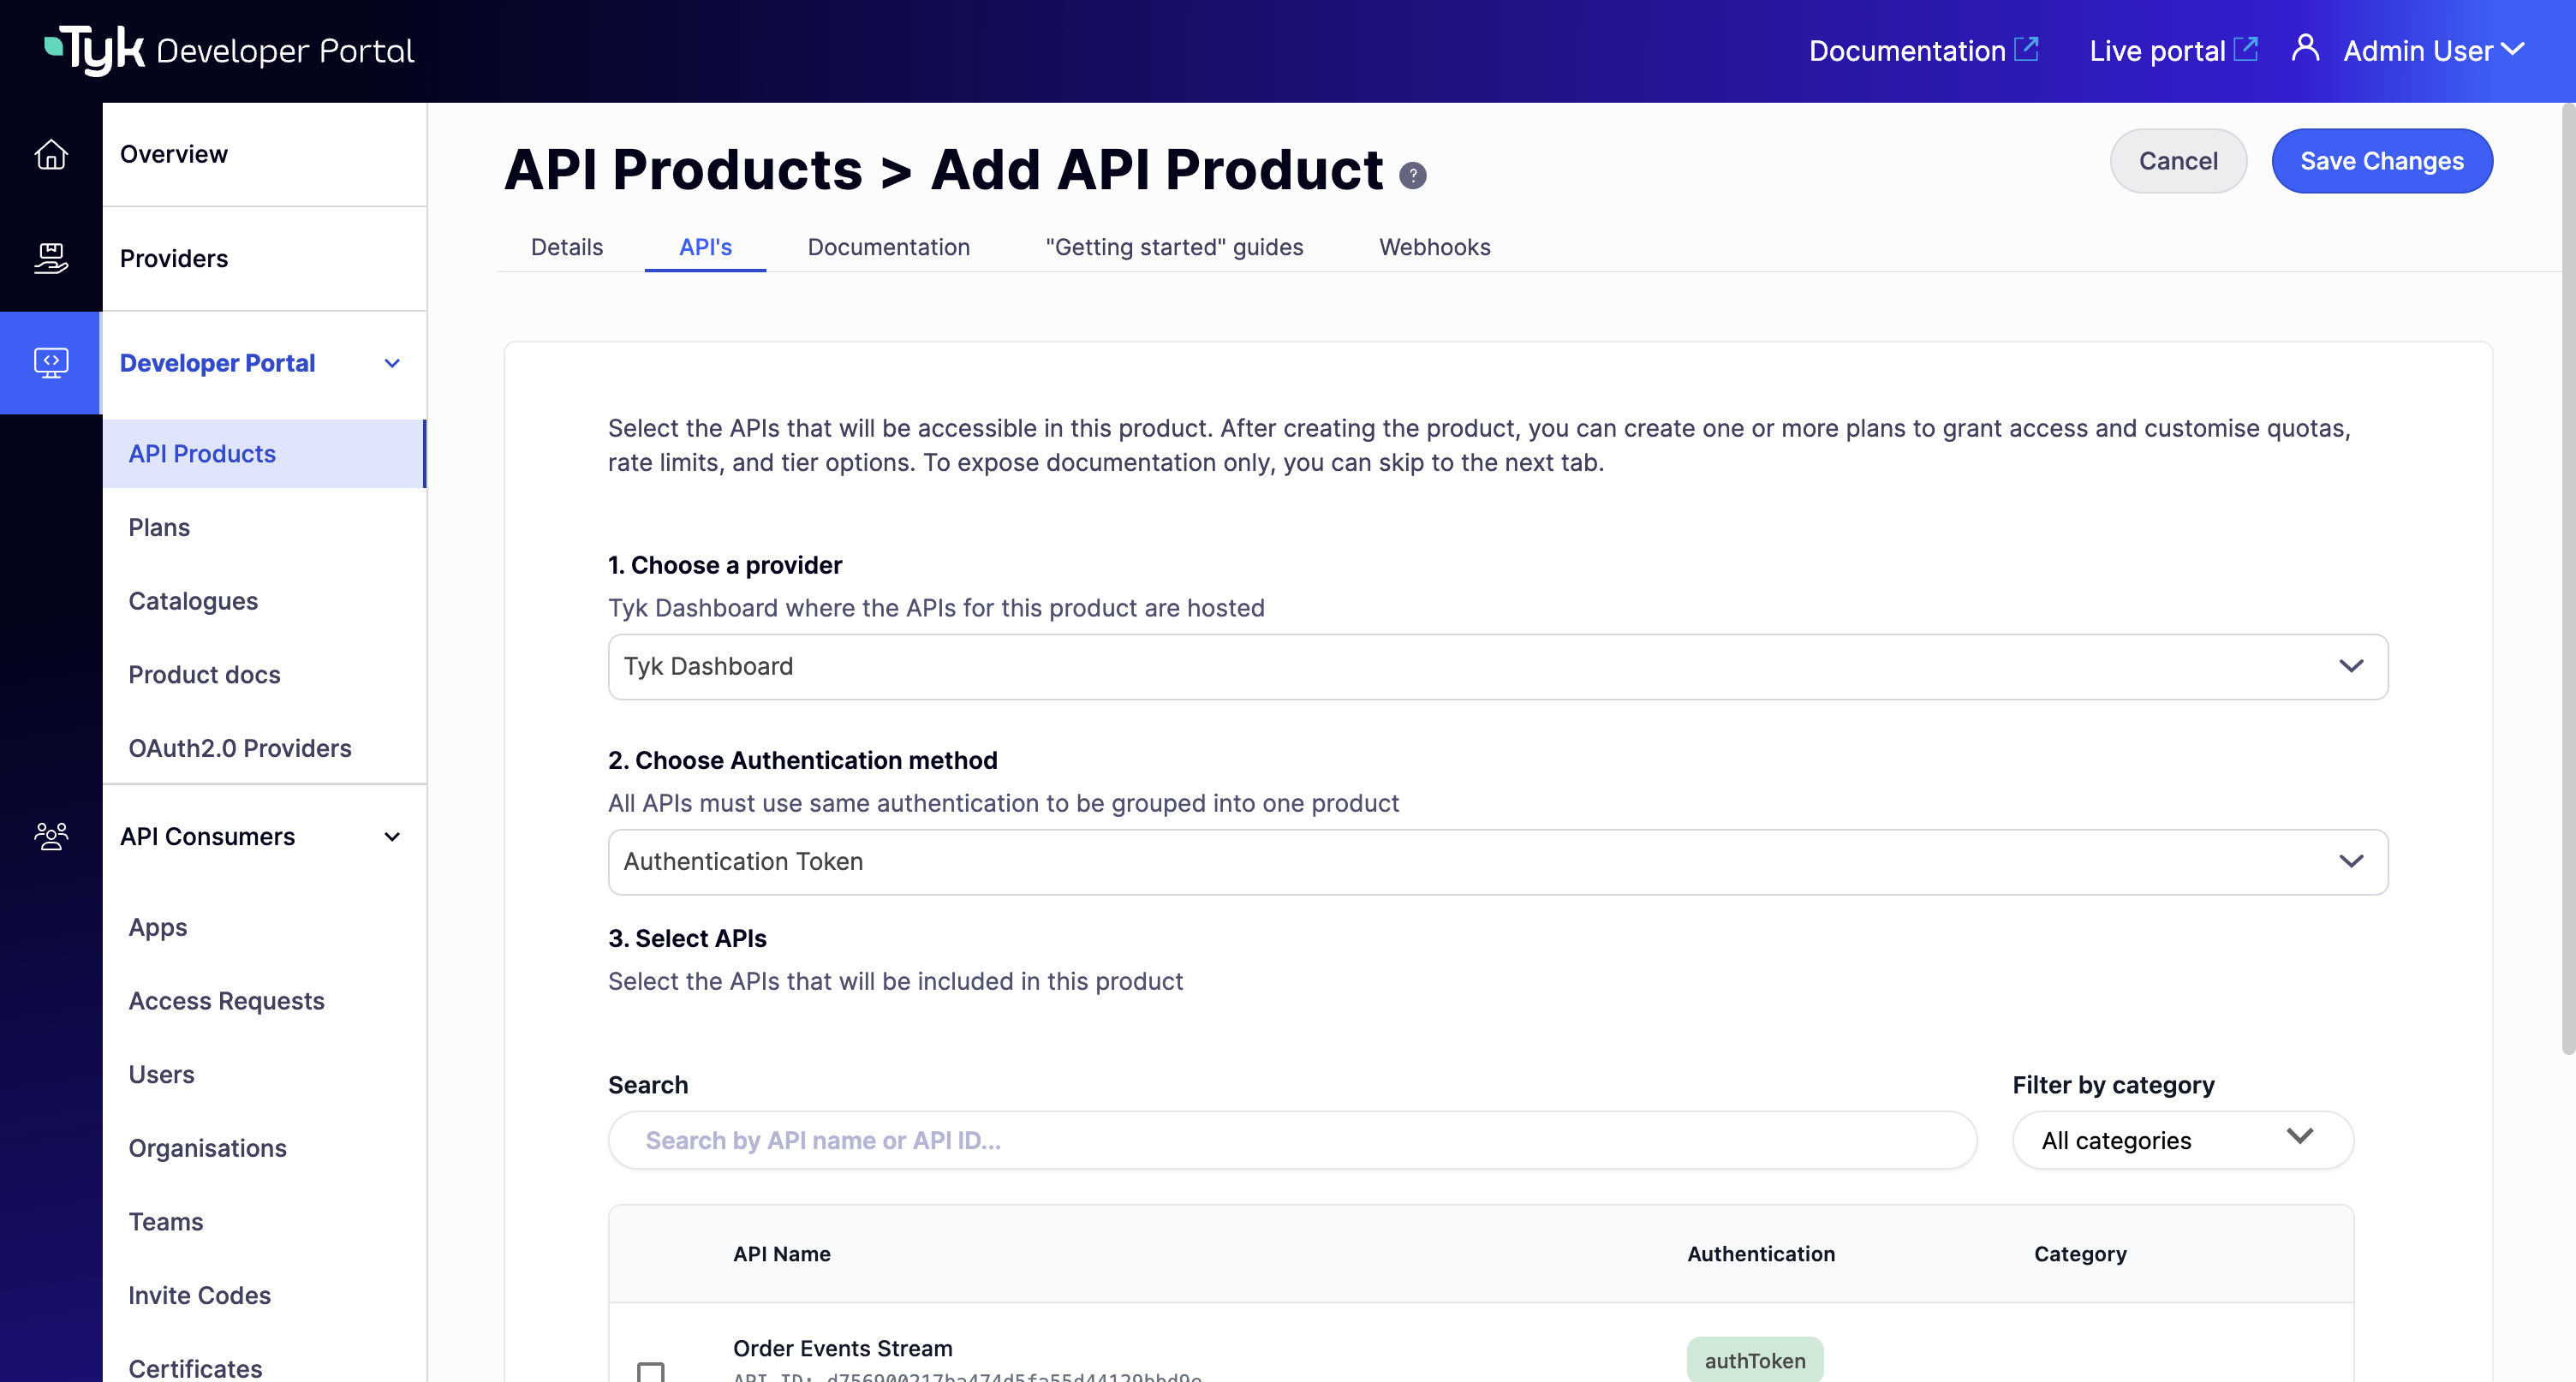2576x1382 pixels.
Task: Click the Documentation external link icon
Action: click(2026, 49)
